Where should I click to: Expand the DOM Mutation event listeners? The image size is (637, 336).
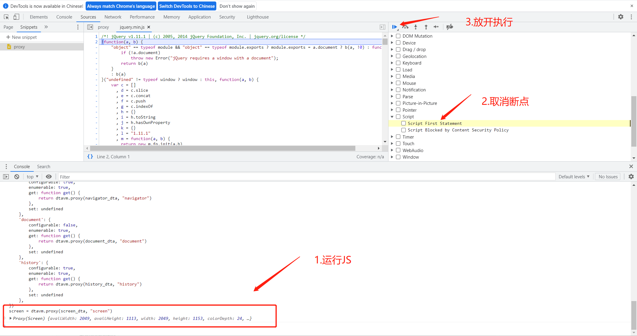[x=392, y=36]
